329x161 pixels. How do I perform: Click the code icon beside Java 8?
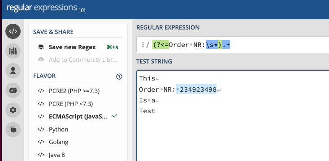click(41, 155)
